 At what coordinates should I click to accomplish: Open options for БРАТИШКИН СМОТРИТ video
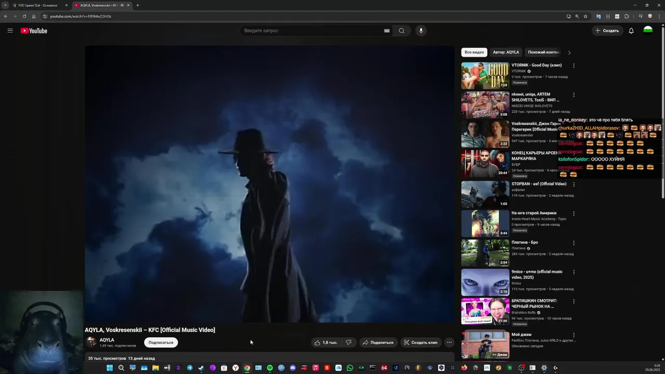574,301
